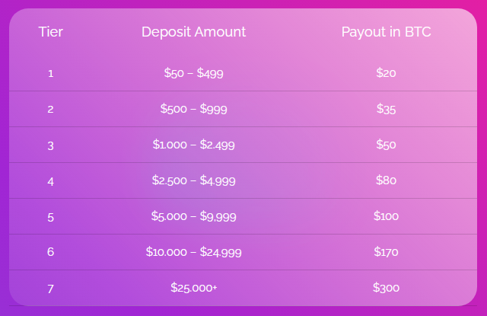The height and width of the screenshot is (316, 487).
Task: Click the $35 payout value
Action: click(x=386, y=109)
